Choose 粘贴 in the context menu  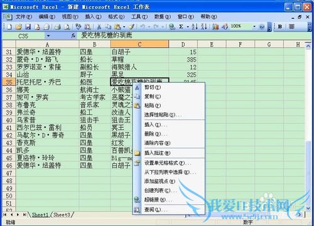pyautogui.click(x=169, y=105)
